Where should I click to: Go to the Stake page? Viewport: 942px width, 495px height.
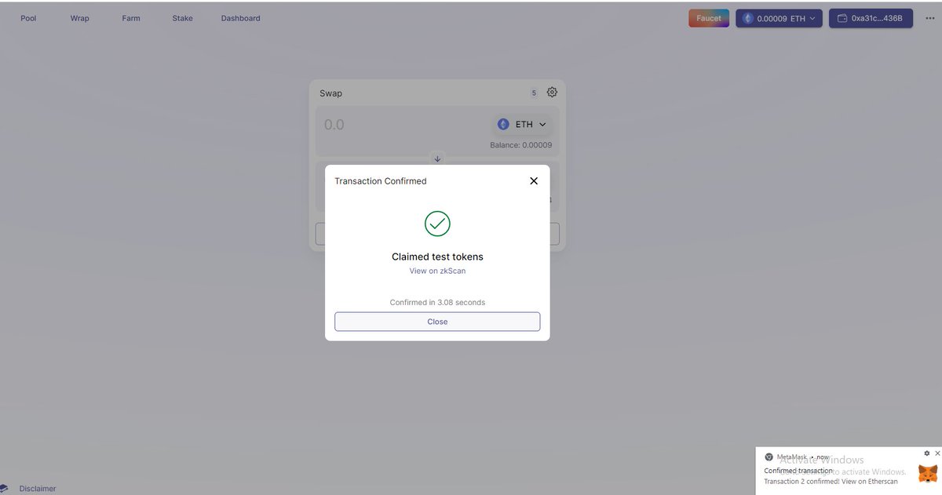click(x=182, y=18)
